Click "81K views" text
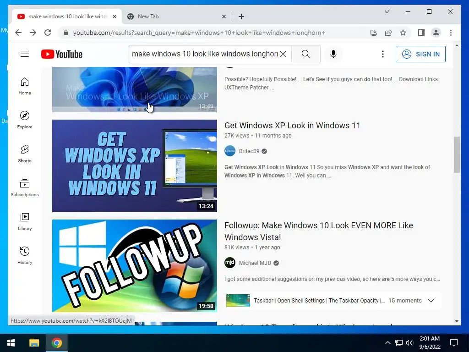The height and width of the screenshot is (352, 469). (x=237, y=247)
